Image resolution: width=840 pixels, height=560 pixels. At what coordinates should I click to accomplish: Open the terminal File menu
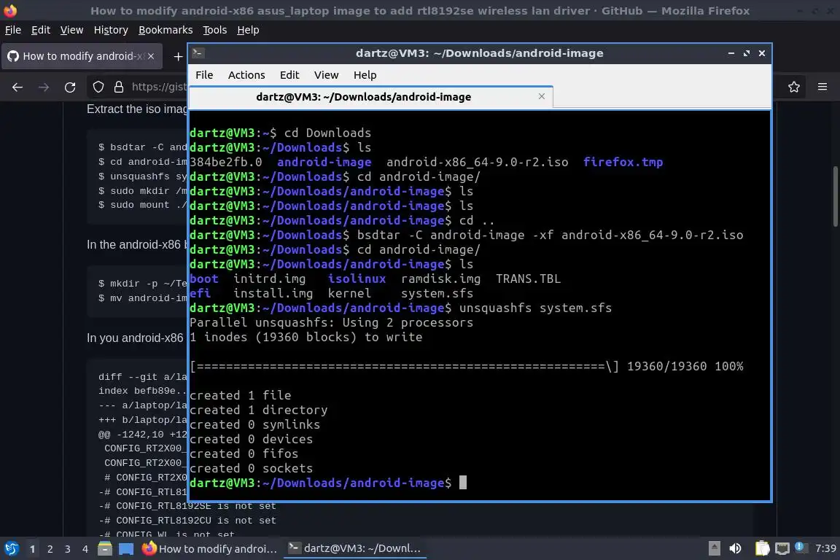pyautogui.click(x=204, y=75)
